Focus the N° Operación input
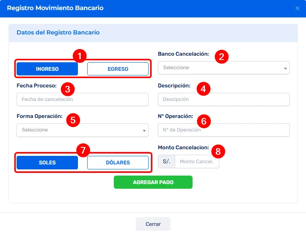 (223, 130)
